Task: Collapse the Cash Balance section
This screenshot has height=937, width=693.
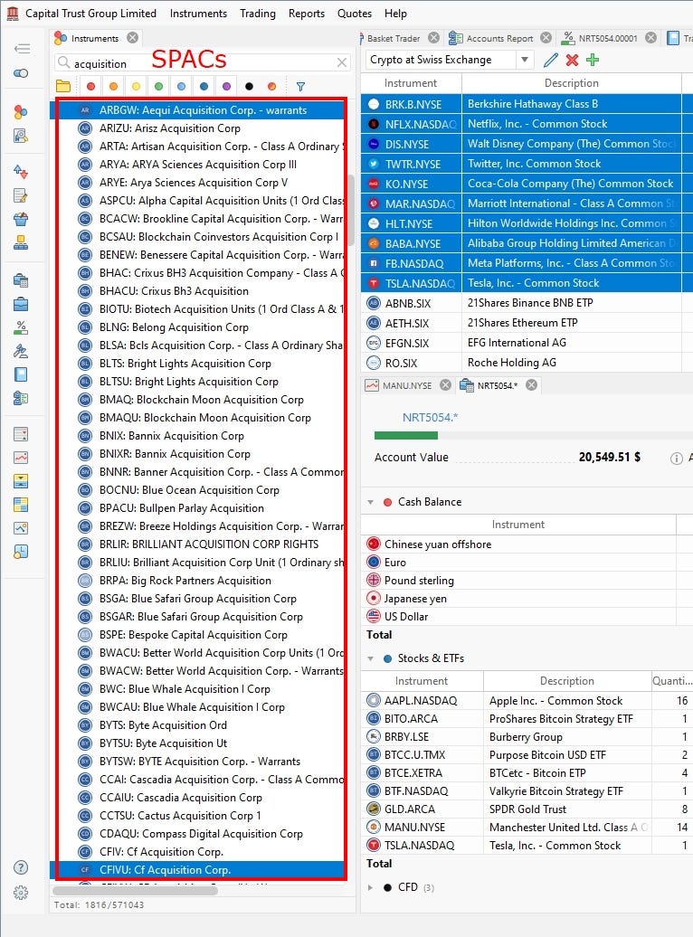Action: tap(371, 502)
